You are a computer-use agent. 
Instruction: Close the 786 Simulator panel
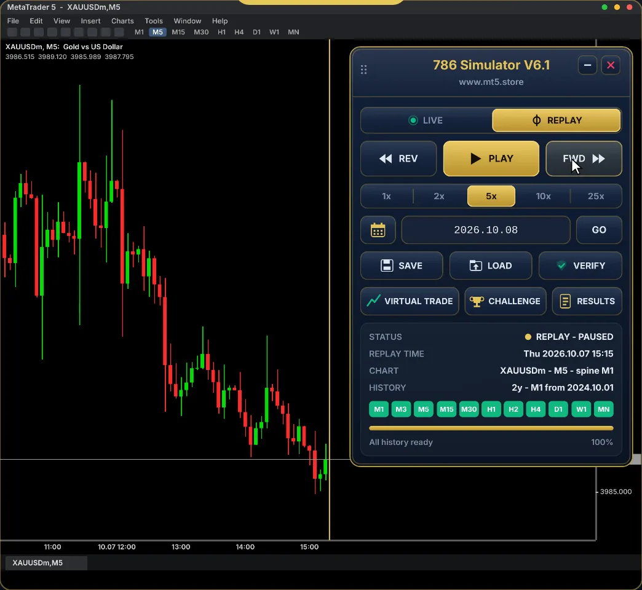click(611, 66)
